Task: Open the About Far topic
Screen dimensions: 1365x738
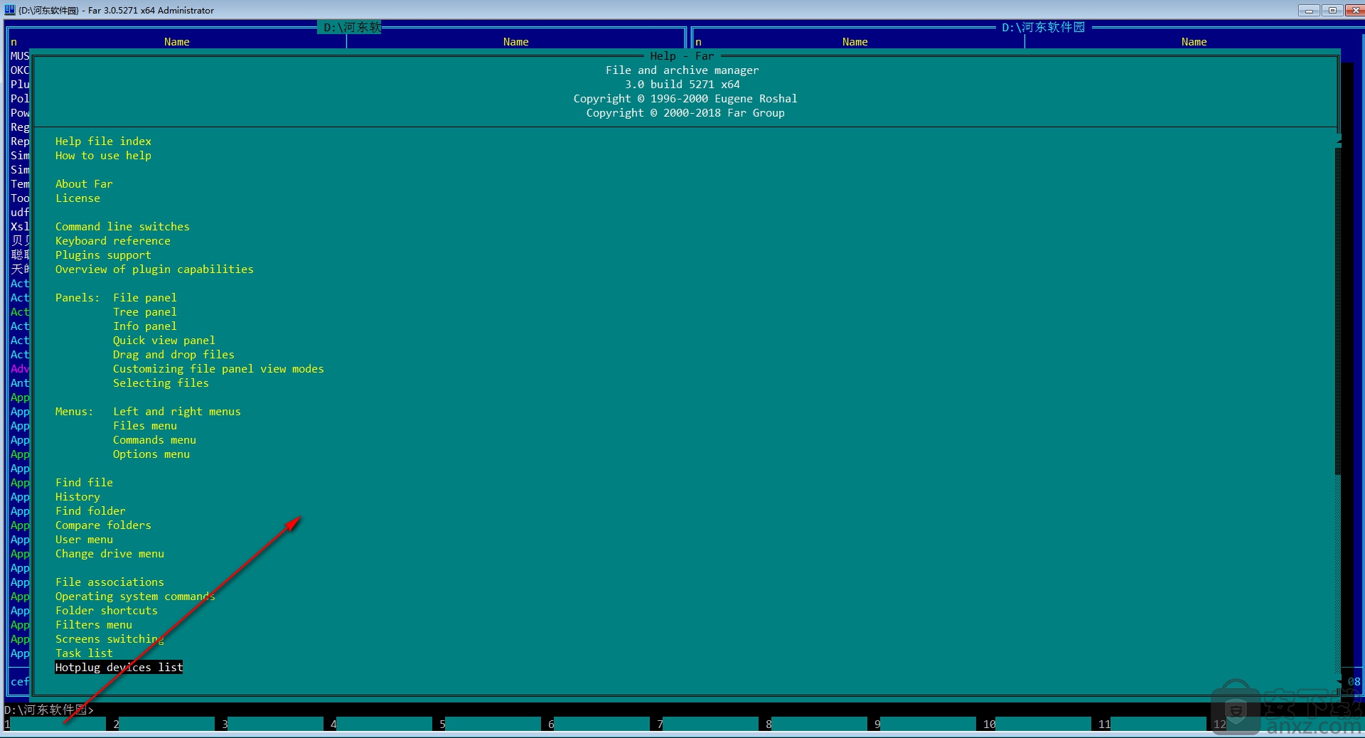Action: pos(84,184)
